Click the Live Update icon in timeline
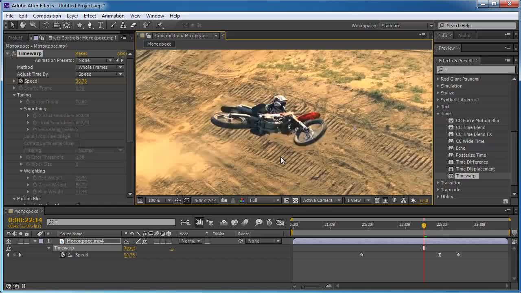521x293 pixels. (x=199, y=222)
